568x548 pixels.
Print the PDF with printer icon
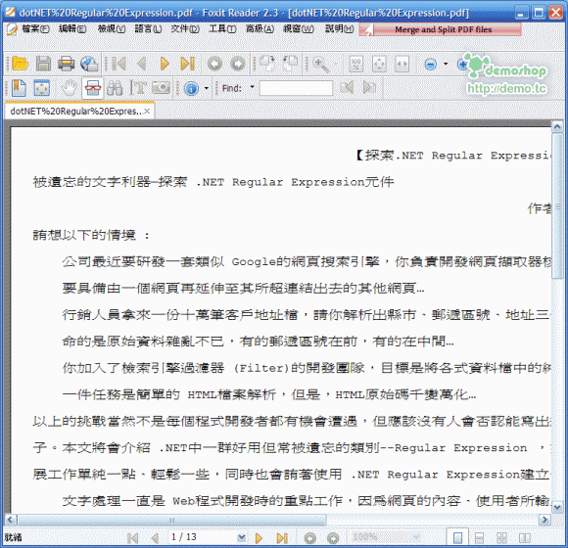pyautogui.click(x=67, y=64)
